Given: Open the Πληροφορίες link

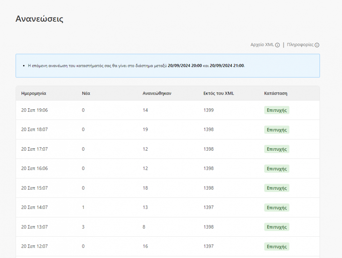Looking at the screenshot, I should coord(300,45).
